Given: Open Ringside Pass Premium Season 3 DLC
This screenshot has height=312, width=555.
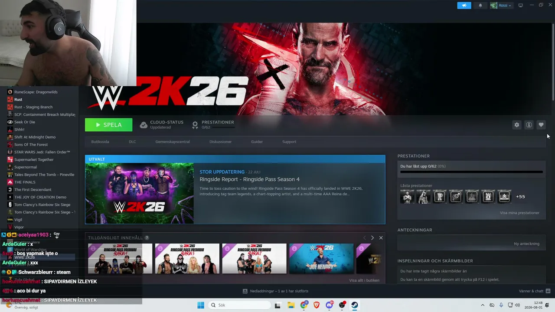Looking at the screenshot, I should pyautogui.click(x=187, y=259).
